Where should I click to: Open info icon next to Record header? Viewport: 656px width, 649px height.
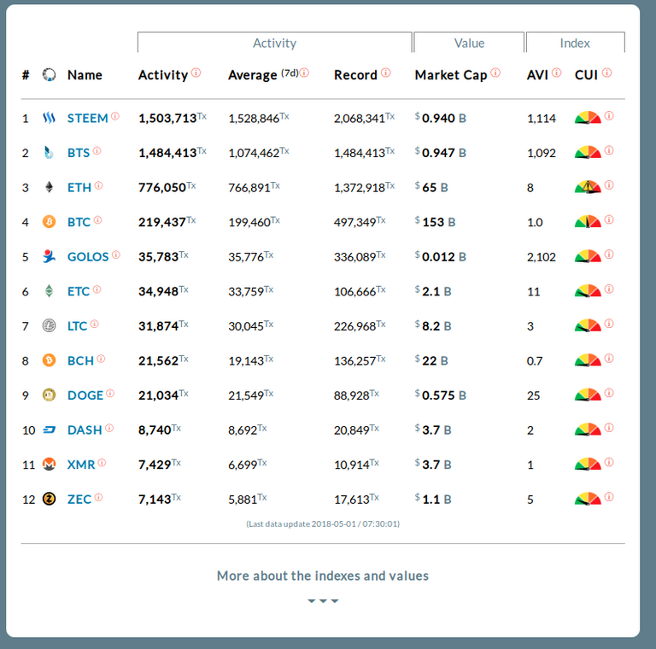(x=386, y=73)
